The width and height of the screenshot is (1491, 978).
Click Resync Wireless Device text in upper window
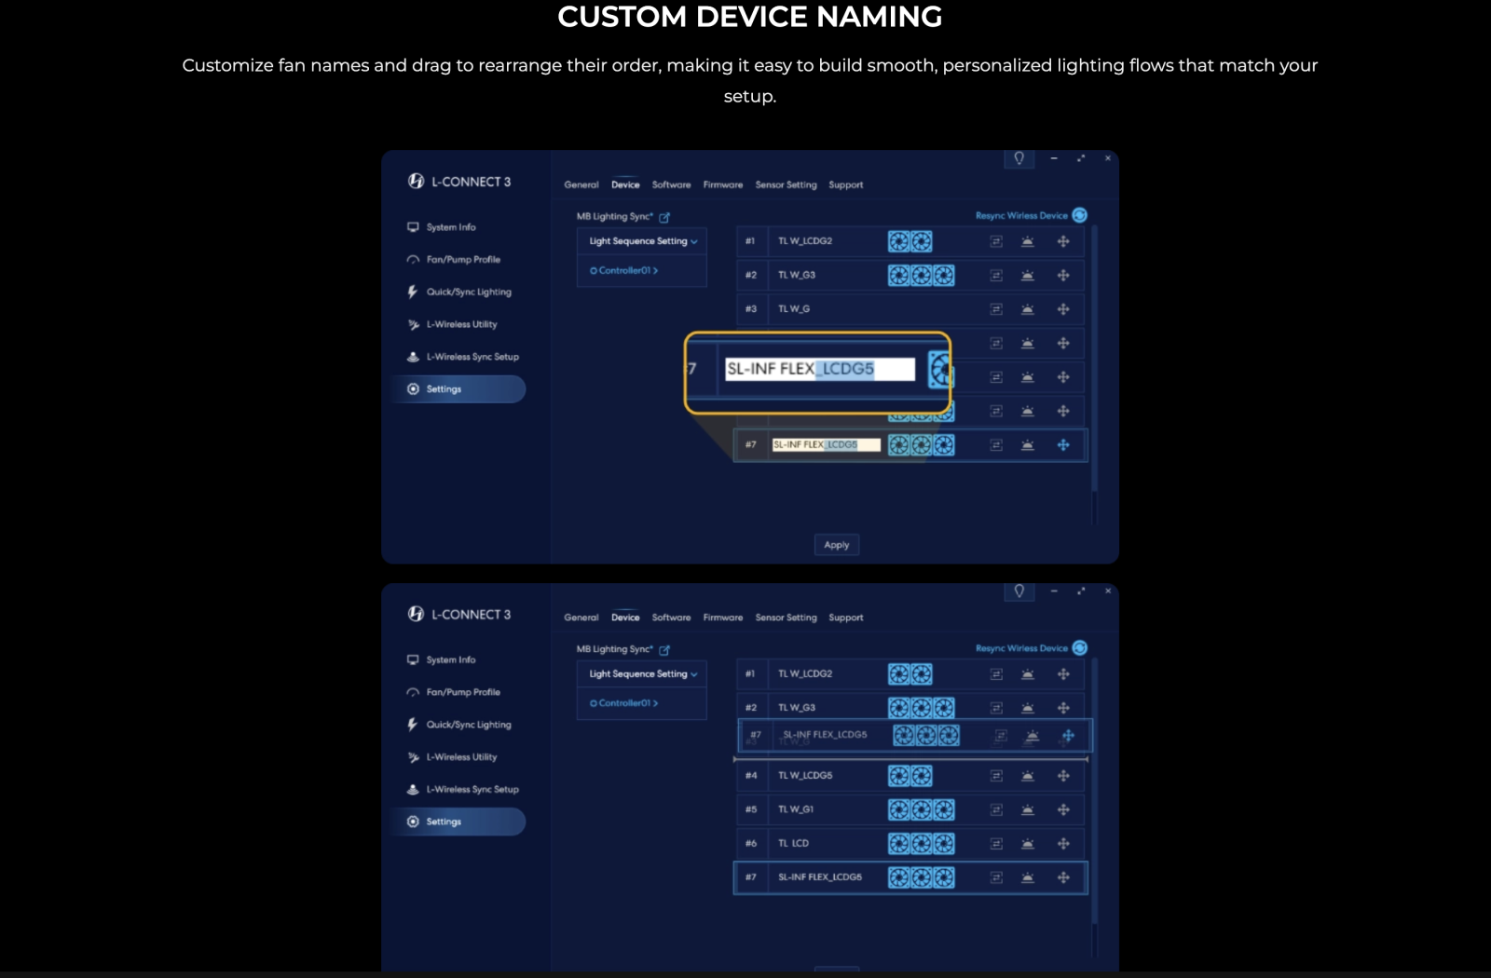(x=1021, y=216)
